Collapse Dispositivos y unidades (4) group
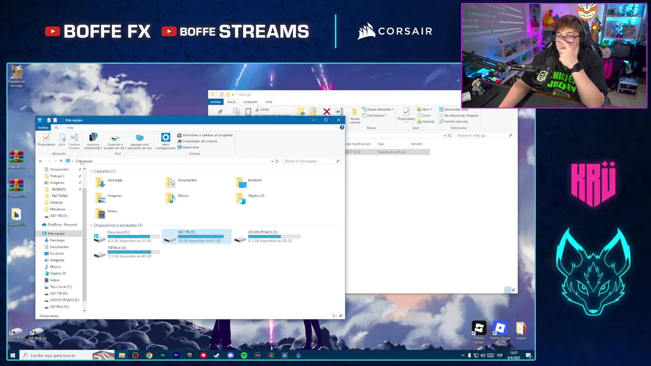This screenshot has width=651, height=366. pos(91,225)
